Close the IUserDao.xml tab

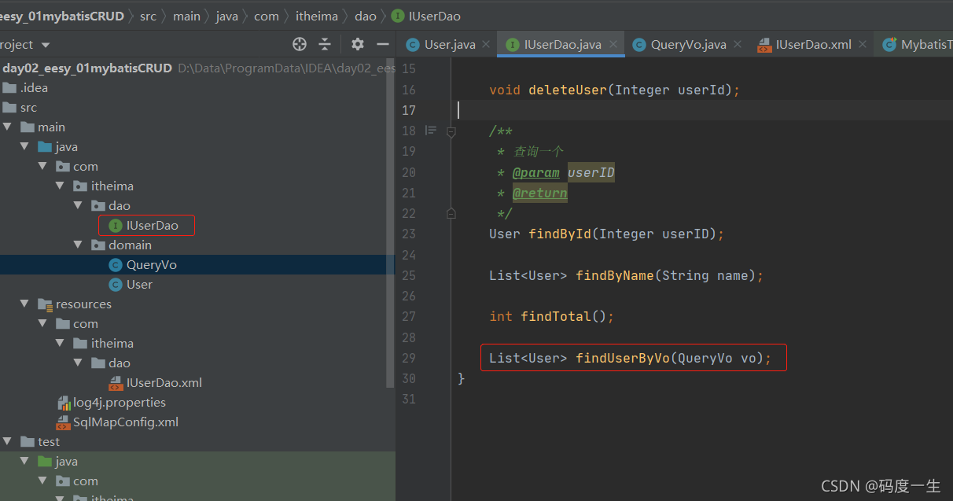[x=863, y=45]
